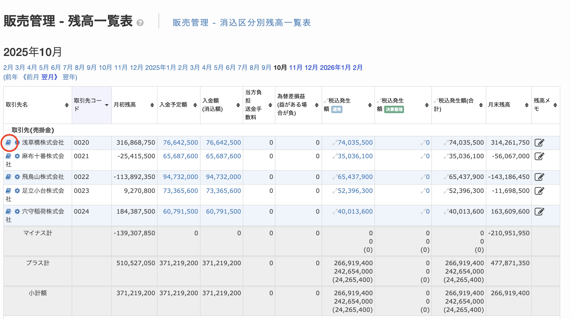
Task: Edit the balance memo for code 0021
Action: point(539,156)
